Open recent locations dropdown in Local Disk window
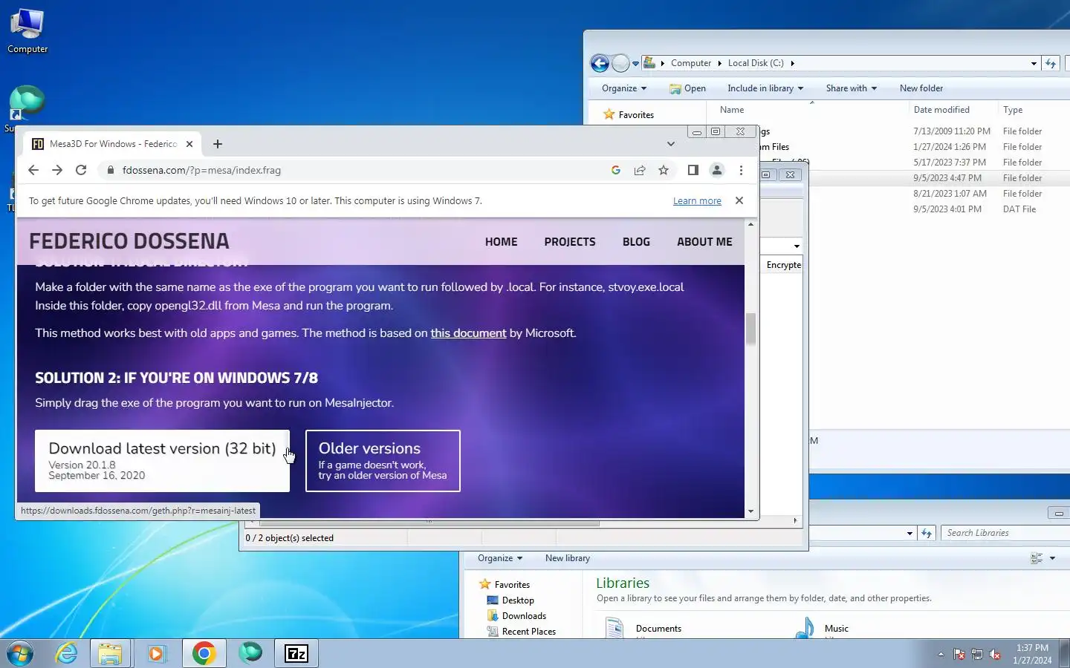Screen dimensions: 1070x668 (635, 64)
